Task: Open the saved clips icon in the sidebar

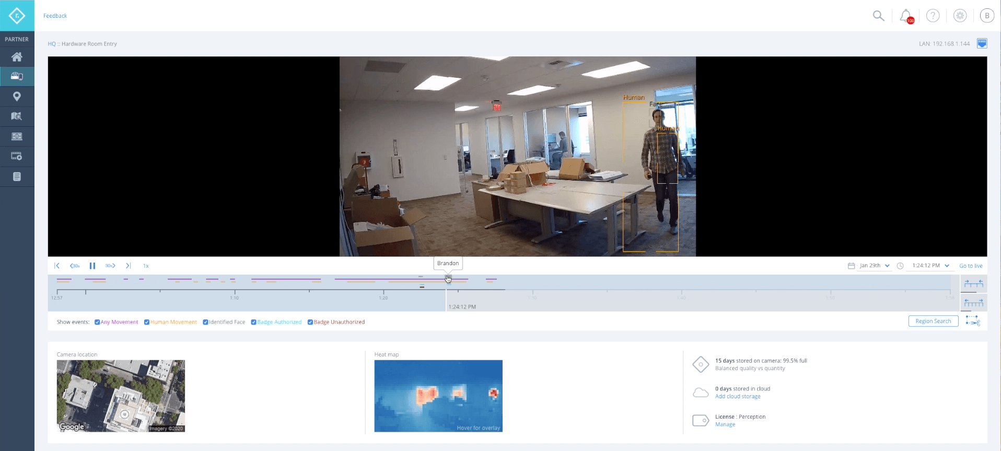Action: pos(17,156)
